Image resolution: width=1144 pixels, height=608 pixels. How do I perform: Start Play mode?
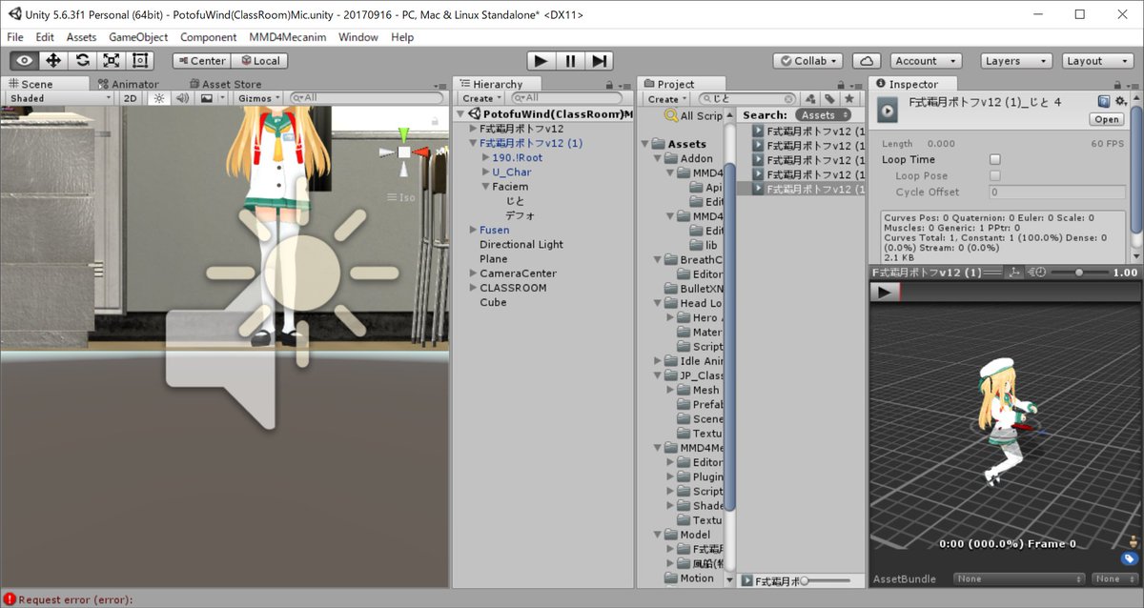coord(541,60)
